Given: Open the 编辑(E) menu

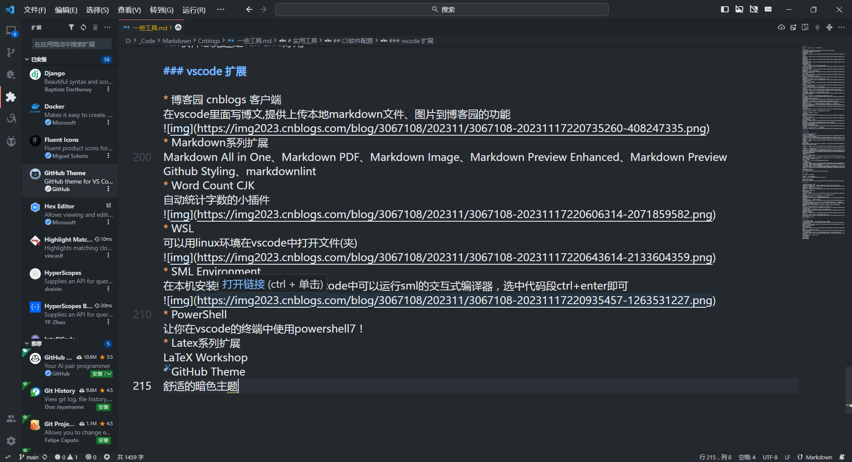Looking at the screenshot, I should 66,10.
